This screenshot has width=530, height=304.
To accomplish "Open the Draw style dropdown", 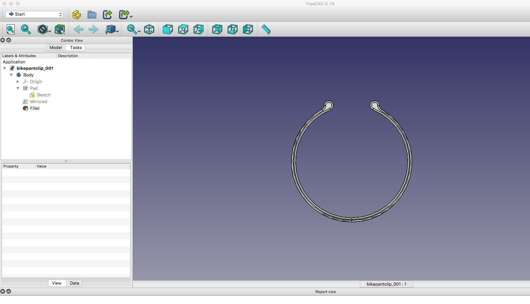I will point(50,31).
